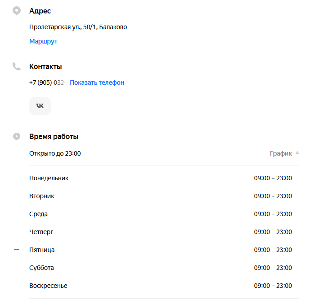Open the Маршрут route link
This screenshot has width=314, height=300.
coord(43,41)
